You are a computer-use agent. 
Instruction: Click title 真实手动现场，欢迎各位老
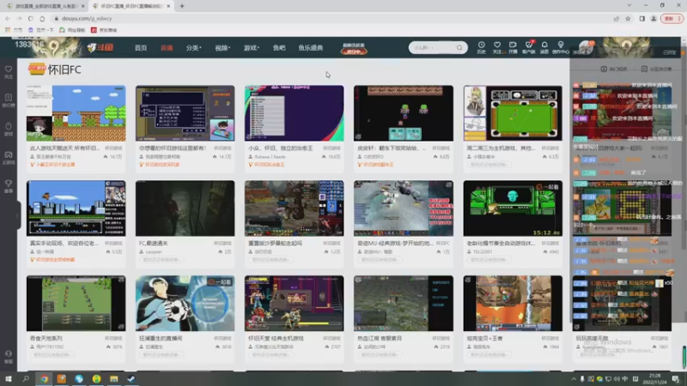pos(64,243)
